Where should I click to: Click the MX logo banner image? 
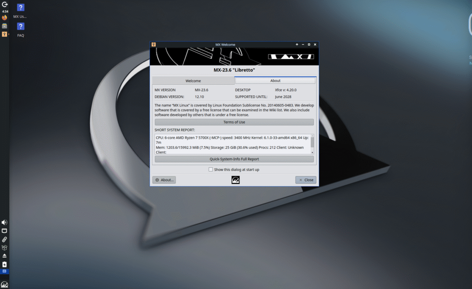[234, 57]
